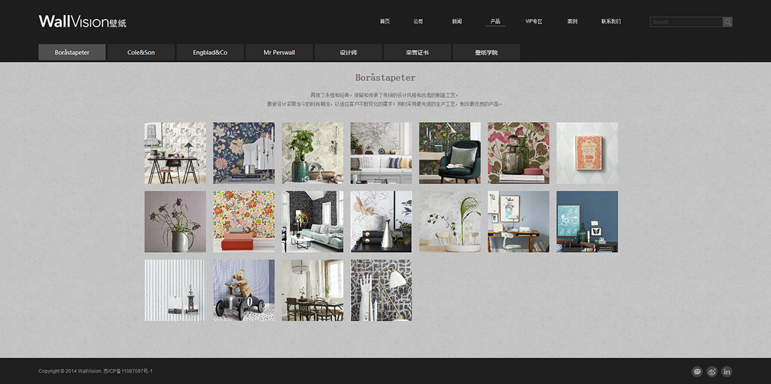Open the striped wallpaper with lighthouse photos thumbnail
The width and height of the screenshot is (771, 384).
coord(175,291)
